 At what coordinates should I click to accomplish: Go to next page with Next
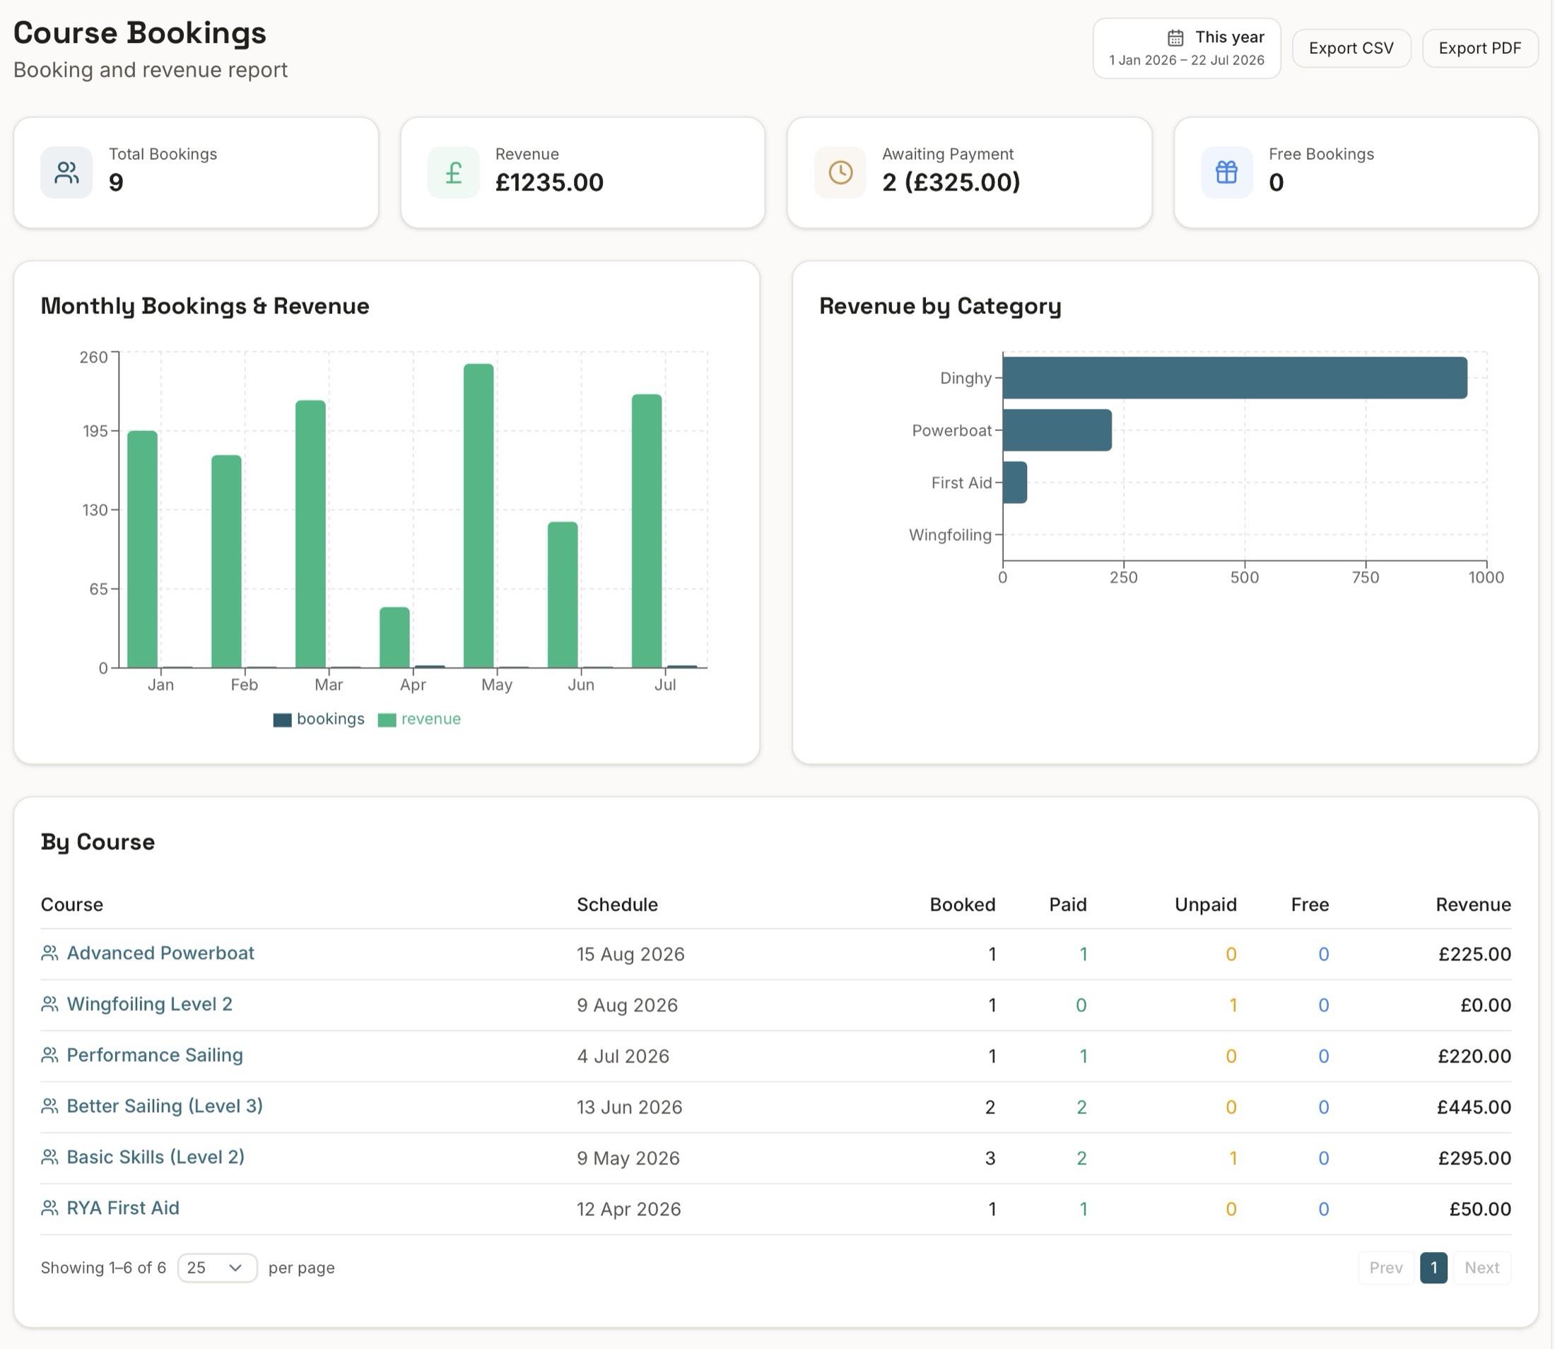1482,1268
